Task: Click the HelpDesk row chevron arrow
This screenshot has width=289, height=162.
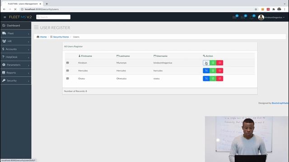Action: click(x=28, y=58)
